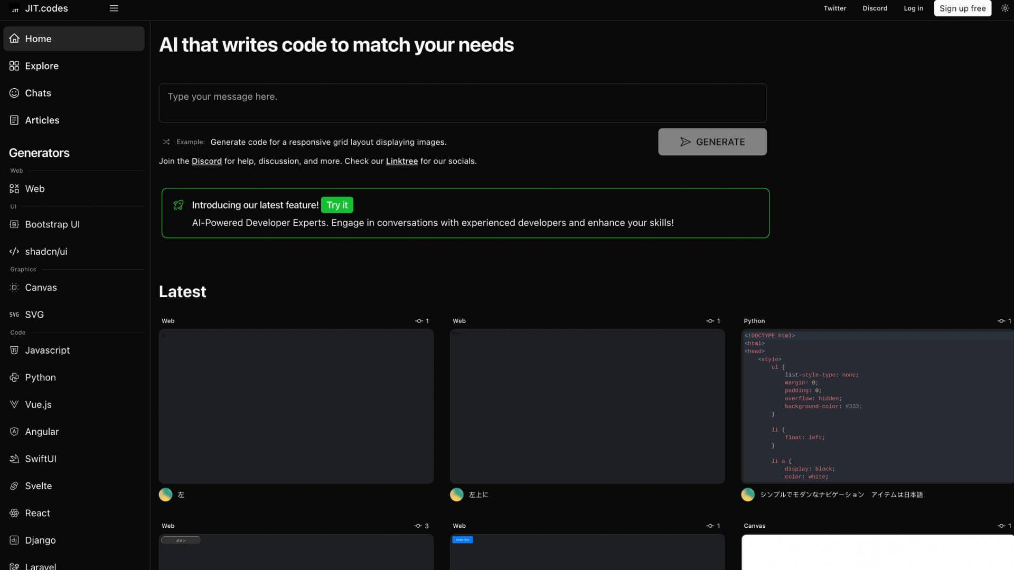Click the shuffle example prompt icon
This screenshot has width=1014, height=570.
tap(166, 142)
